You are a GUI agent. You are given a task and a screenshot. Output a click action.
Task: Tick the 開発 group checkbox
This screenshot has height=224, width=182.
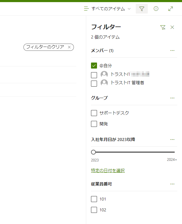point(94,124)
